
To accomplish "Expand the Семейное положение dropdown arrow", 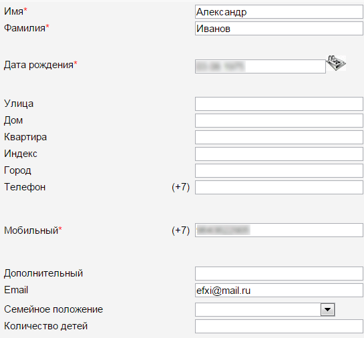I will tap(327, 309).
